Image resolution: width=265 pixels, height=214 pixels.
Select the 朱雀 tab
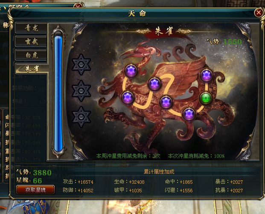point(32,69)
